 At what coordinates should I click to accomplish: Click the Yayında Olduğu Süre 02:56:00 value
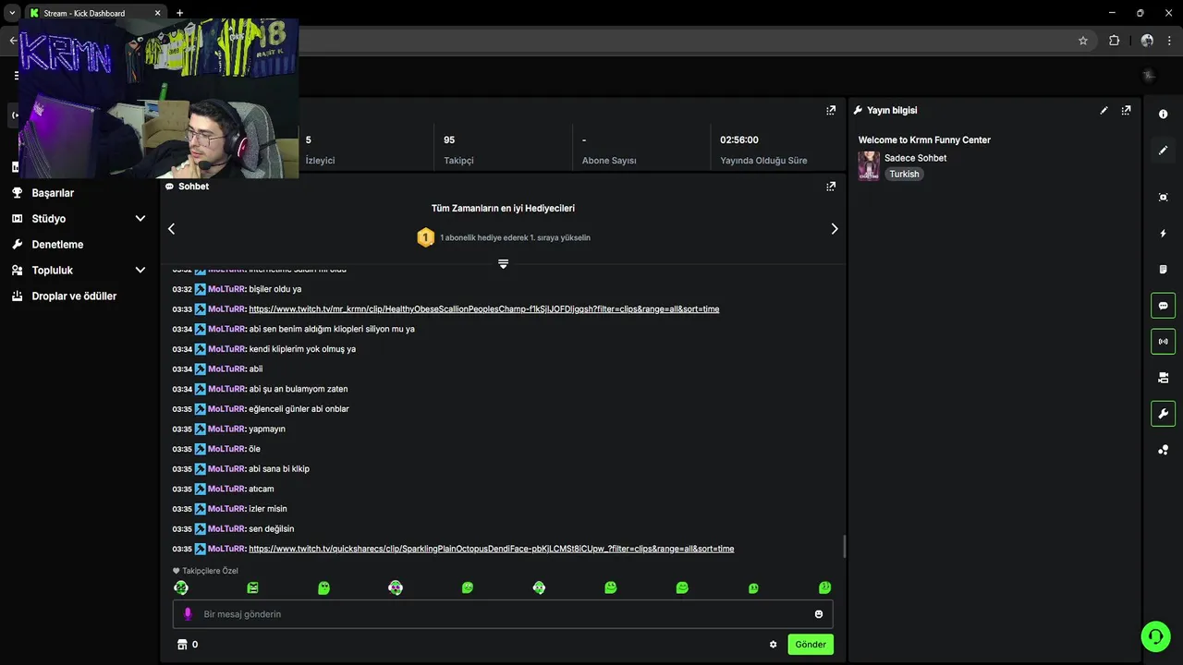tap(739, 140)
